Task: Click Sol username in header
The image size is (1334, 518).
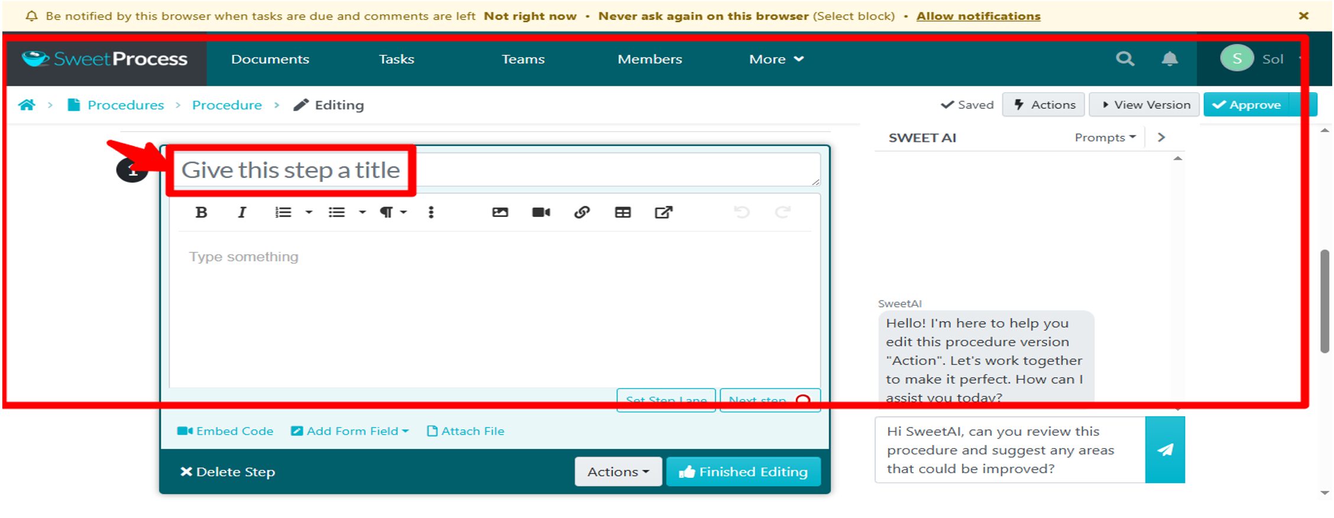Action: 1273,59
